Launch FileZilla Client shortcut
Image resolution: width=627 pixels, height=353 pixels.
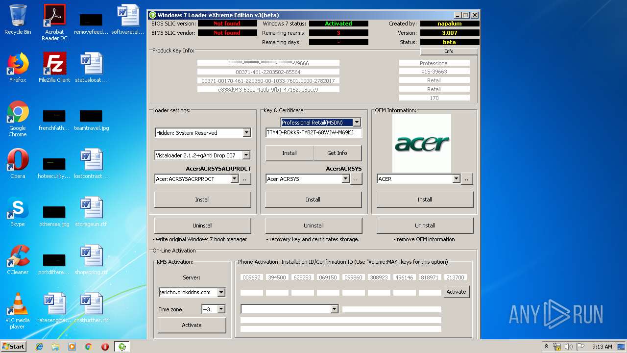[x=54, y=68]
